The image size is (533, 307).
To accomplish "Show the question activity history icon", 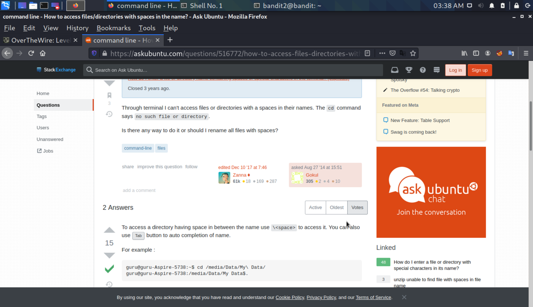I will click(109, 114).
